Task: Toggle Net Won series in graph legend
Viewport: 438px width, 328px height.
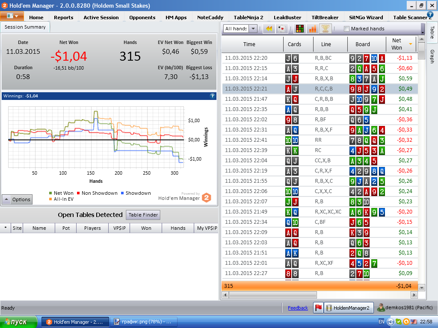Action: (x=61, y=193)
